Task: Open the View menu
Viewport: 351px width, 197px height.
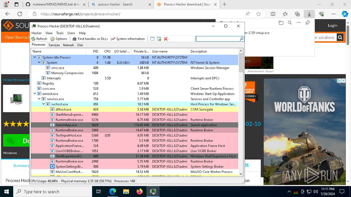Action: [x=49, y=33]
